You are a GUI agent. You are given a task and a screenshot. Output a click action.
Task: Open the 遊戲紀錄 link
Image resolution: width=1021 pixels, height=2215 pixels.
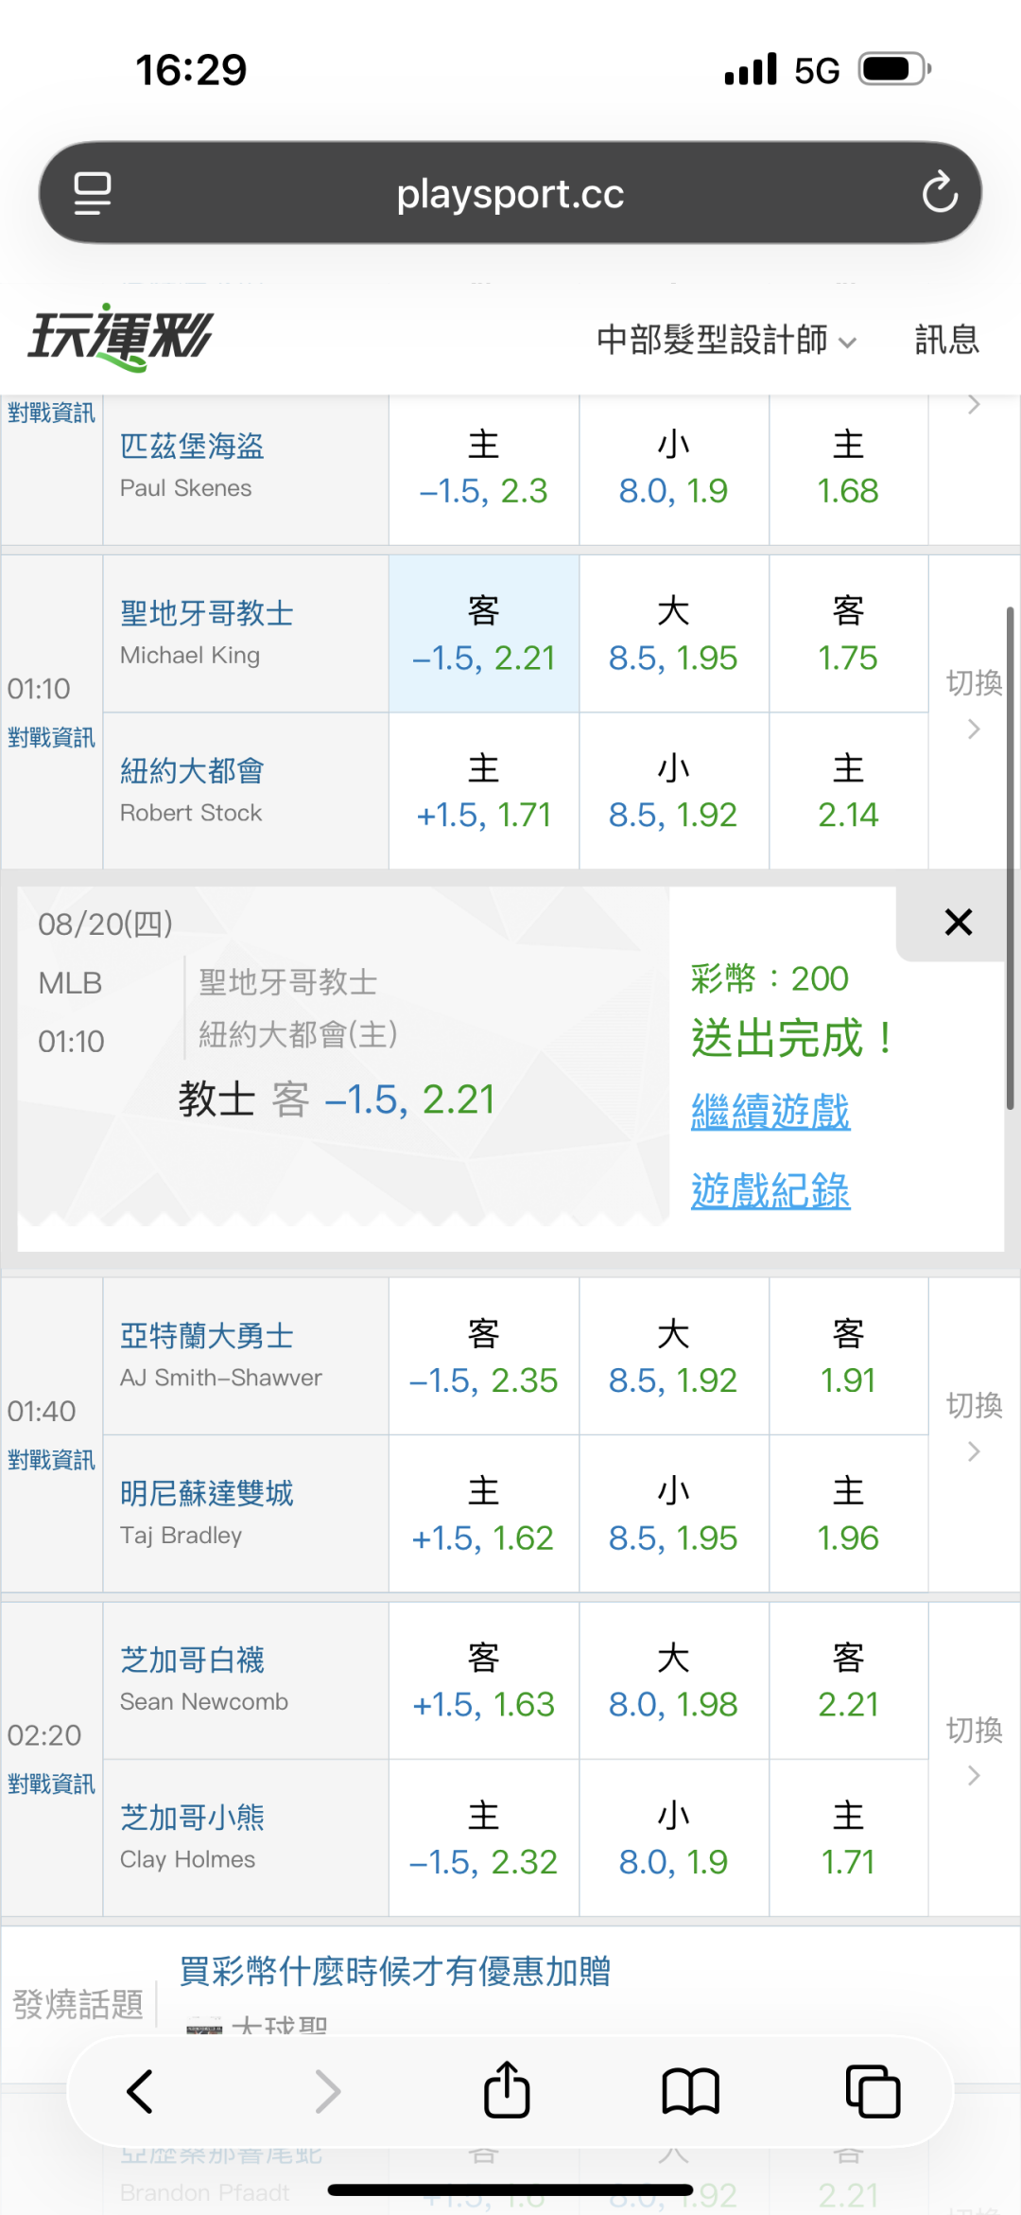coord(770,1190)
